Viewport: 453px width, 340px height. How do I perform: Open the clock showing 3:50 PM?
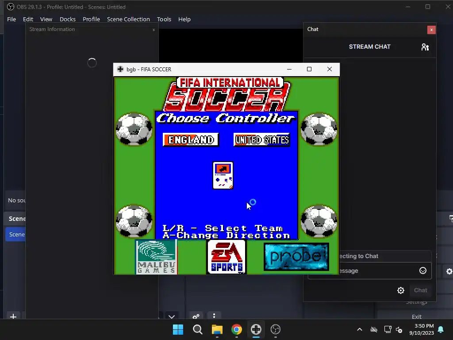pyautogui.click(x=422, y=329)
